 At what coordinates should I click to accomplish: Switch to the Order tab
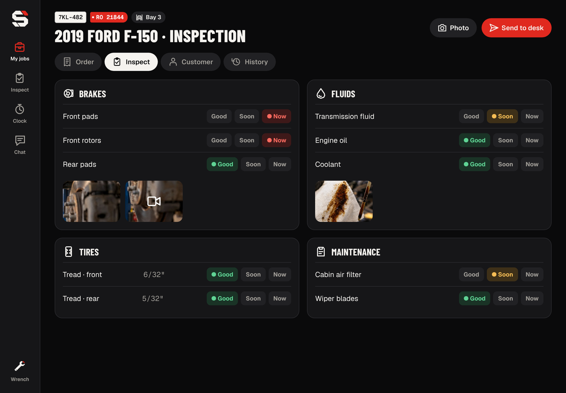coord(78,62)
